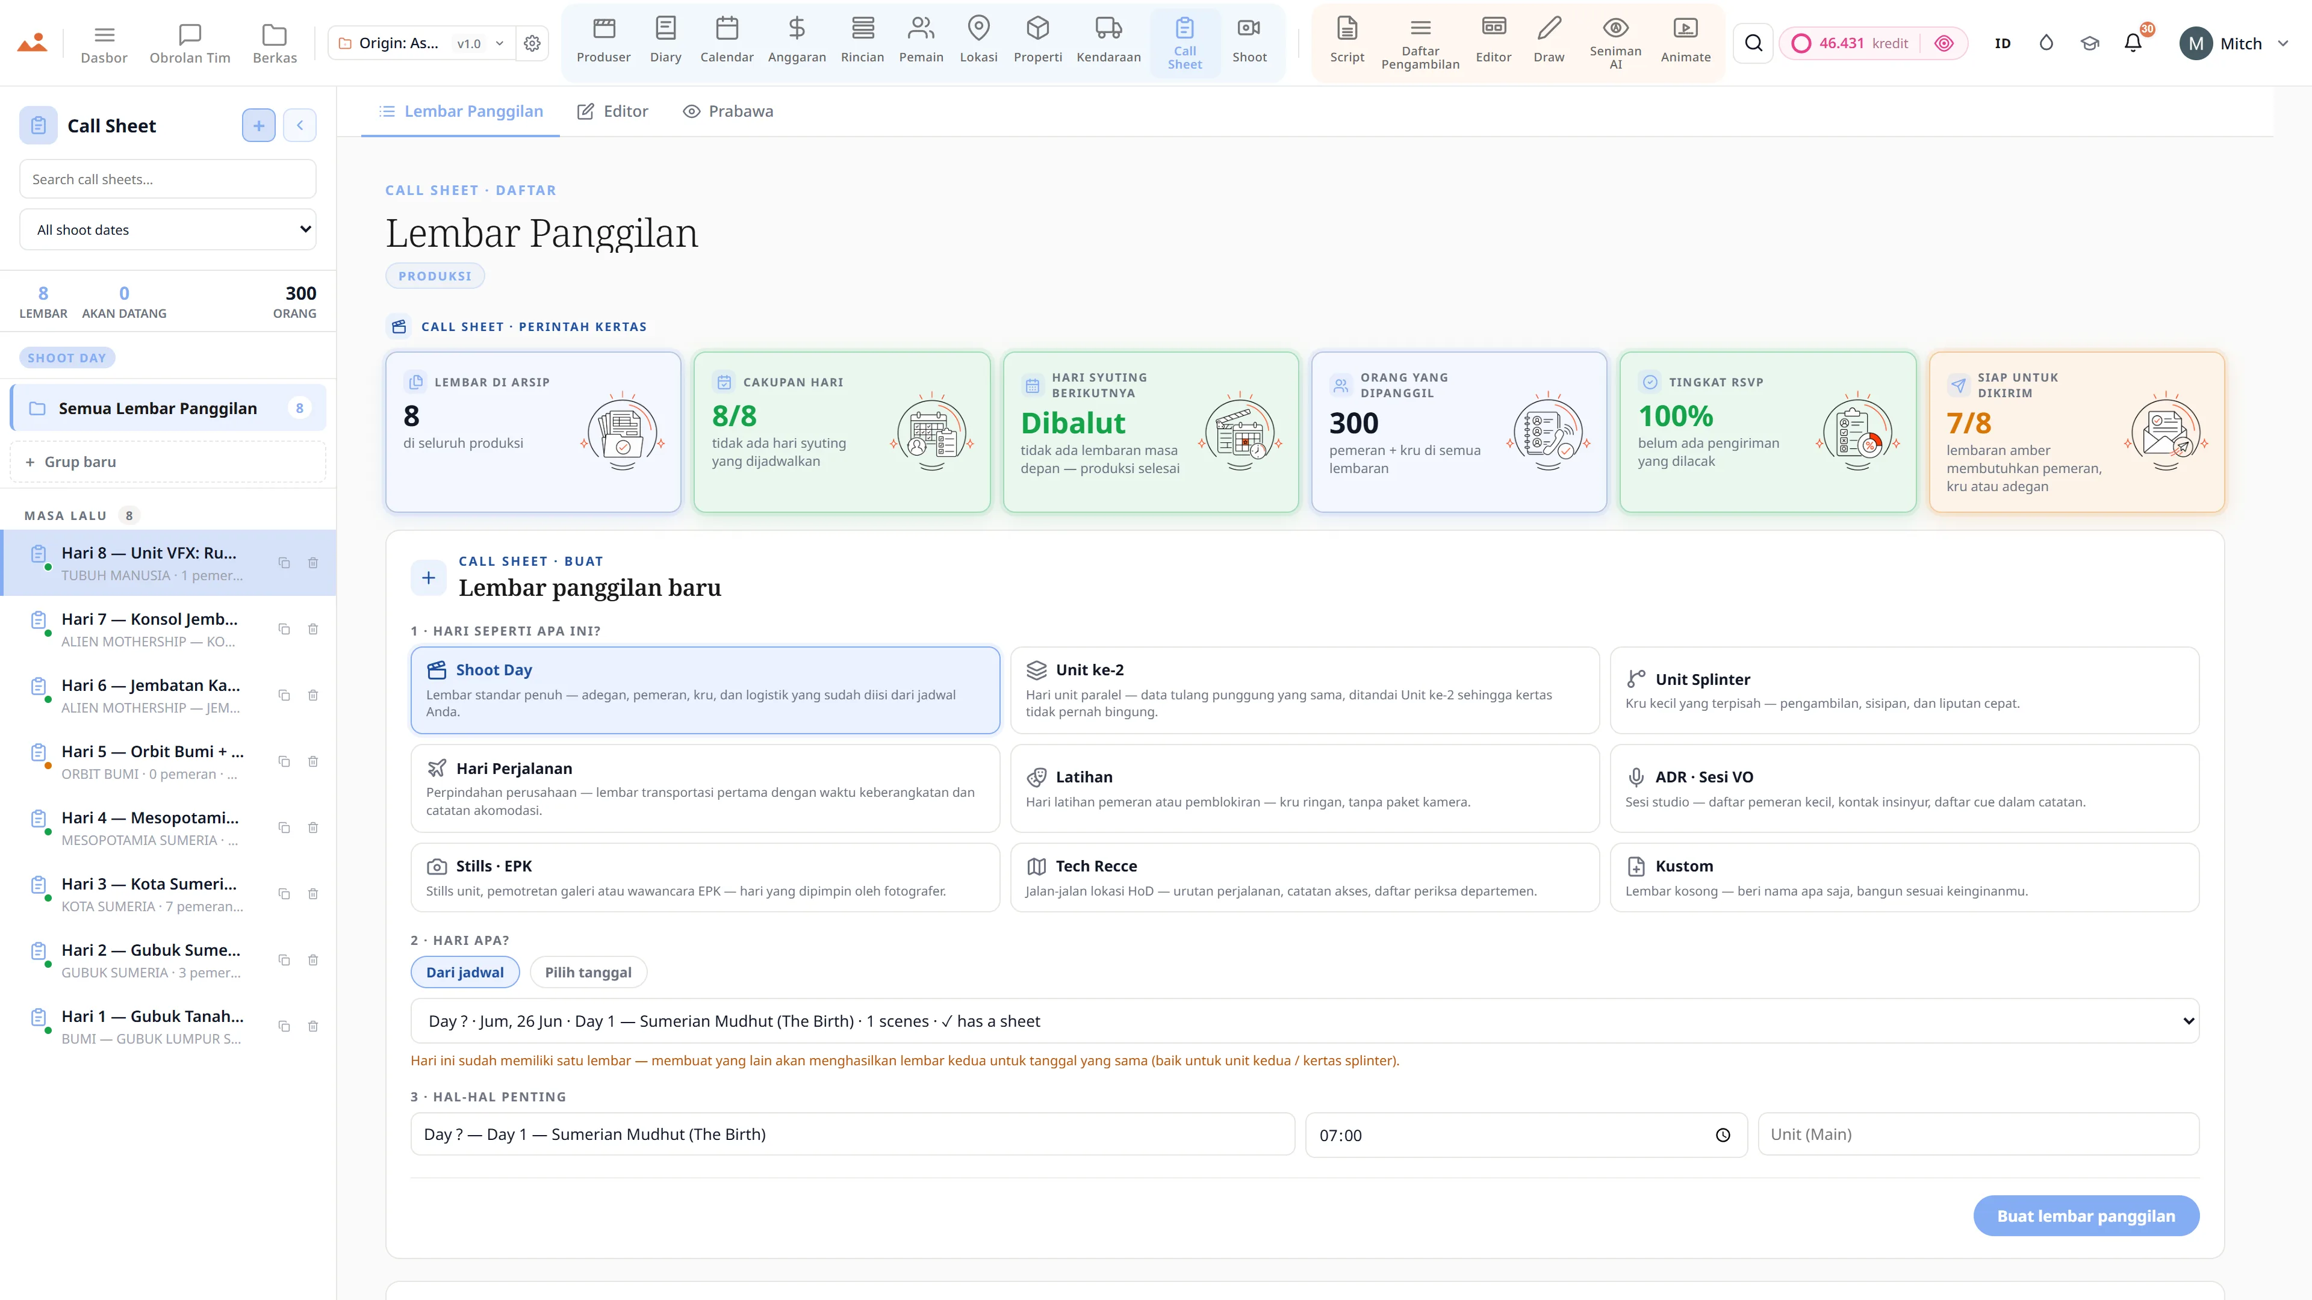The height and width of the screenshot is (1300, 2312).
Task: Choose Shoot Day sheet type
Action: (x=704, y=690)
